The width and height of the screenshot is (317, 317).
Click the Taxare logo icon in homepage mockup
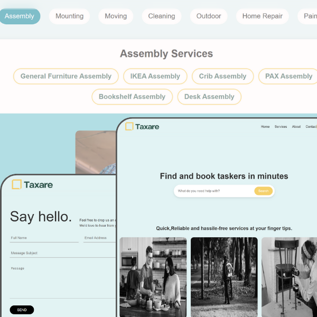point(129,126)
